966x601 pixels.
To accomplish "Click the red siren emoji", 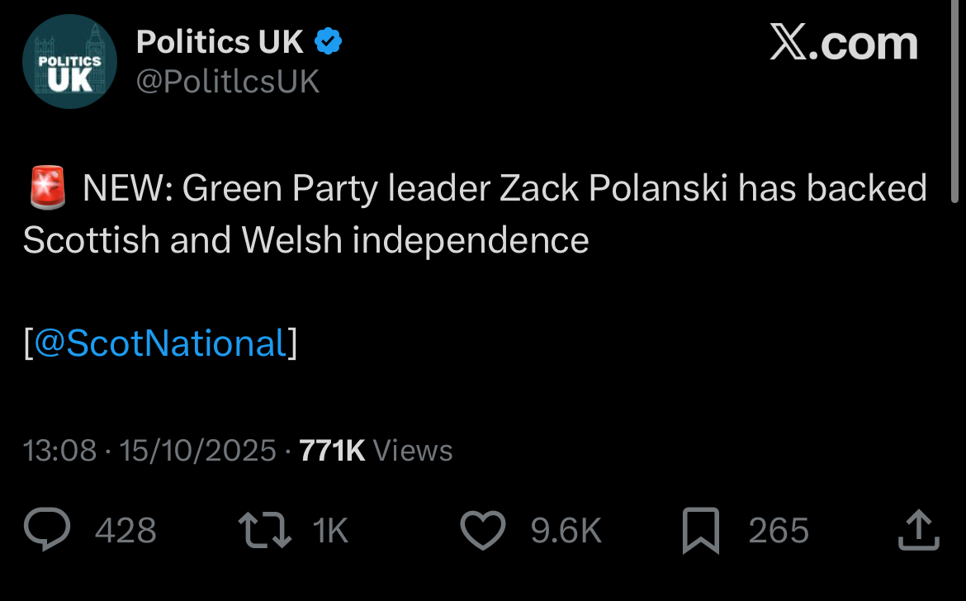I will click(x=46, y=189).
